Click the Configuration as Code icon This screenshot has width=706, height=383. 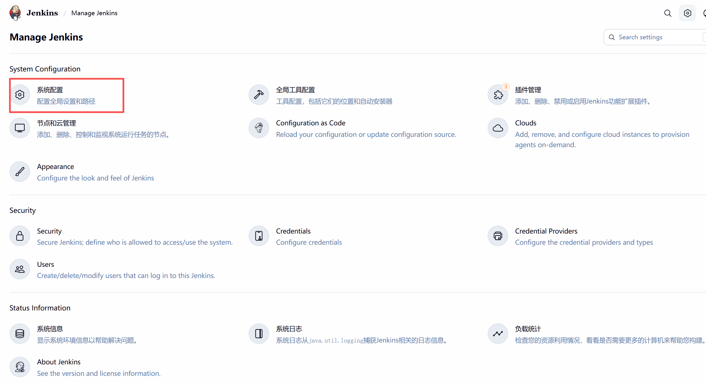tap(259, 128)
